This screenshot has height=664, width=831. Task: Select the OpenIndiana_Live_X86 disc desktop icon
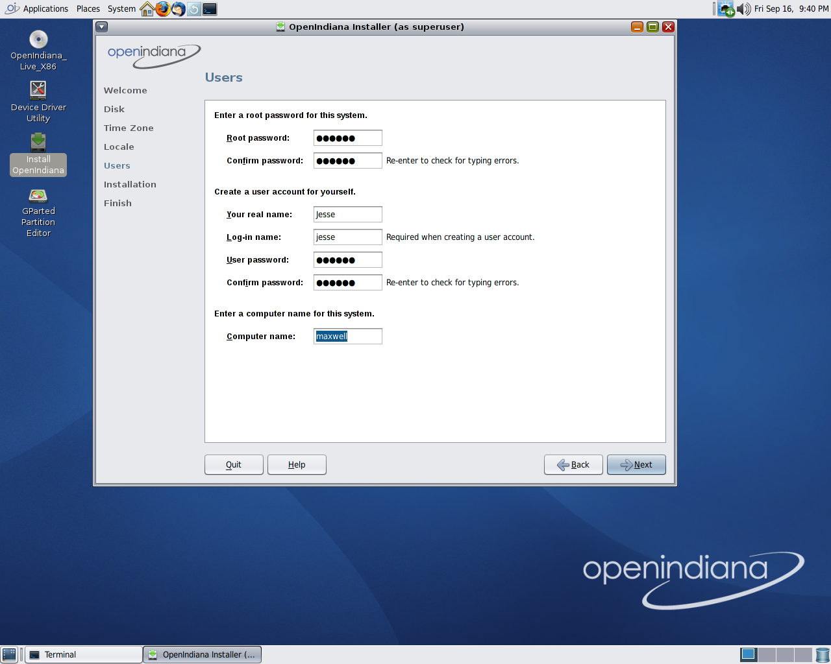38,51
